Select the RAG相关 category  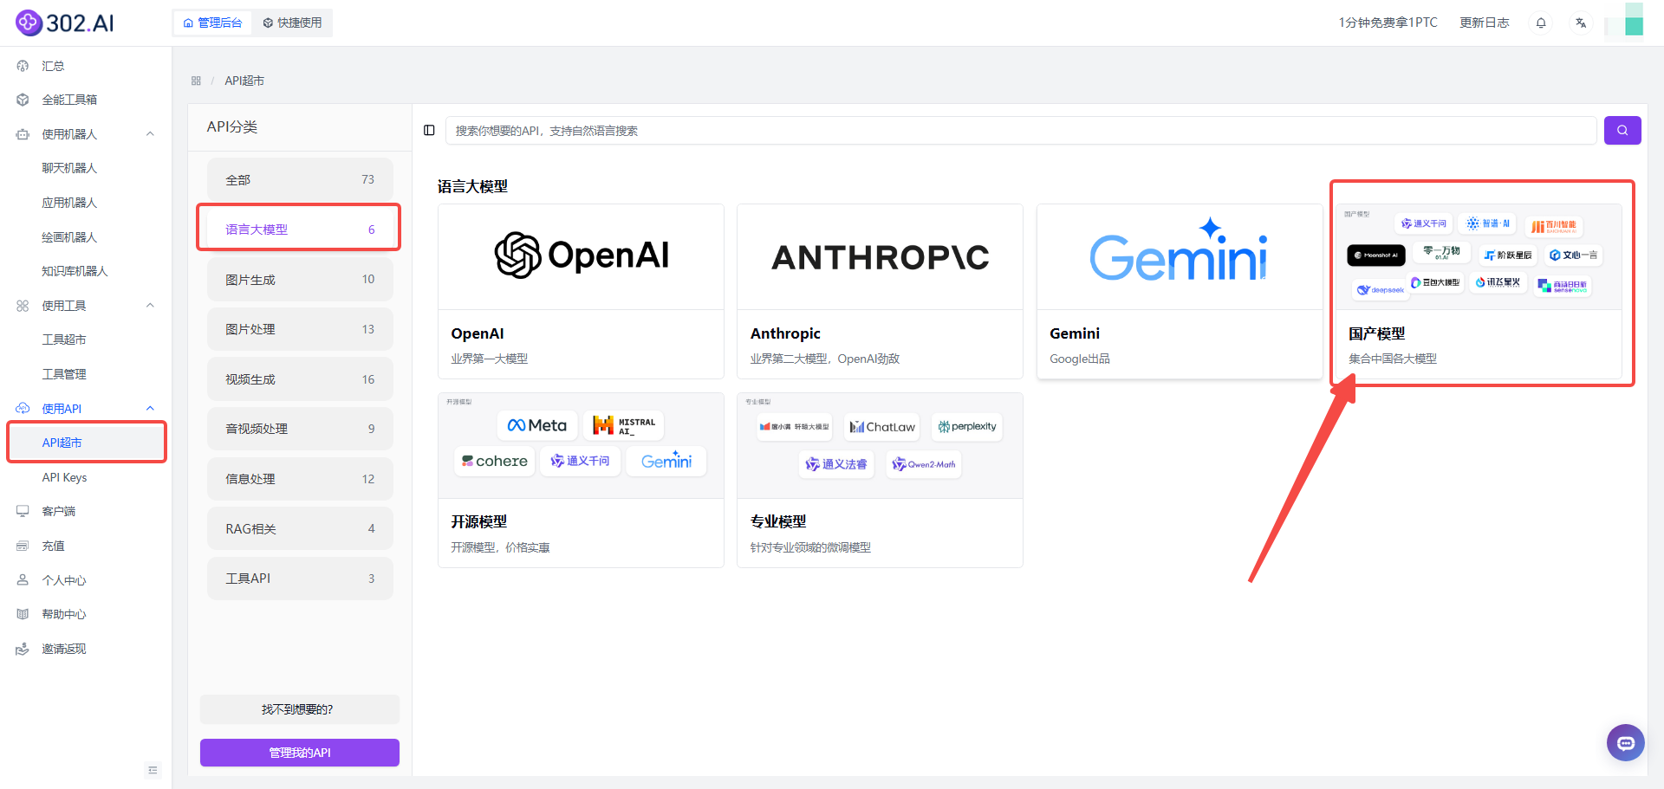coord(300,528)
